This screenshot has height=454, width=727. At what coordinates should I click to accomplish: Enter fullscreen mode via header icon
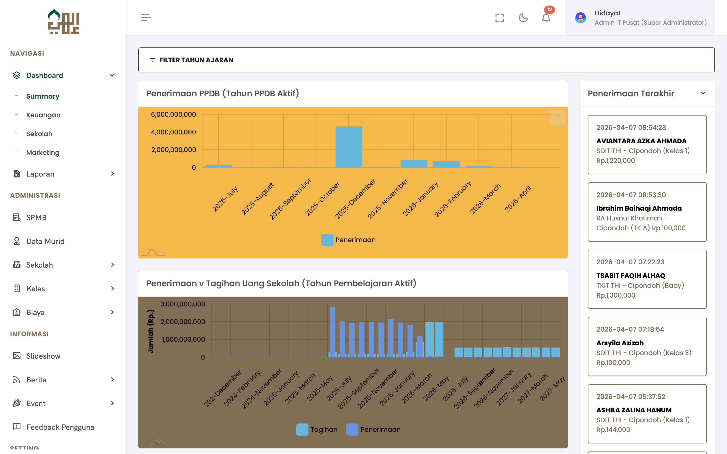pos(500,18)
